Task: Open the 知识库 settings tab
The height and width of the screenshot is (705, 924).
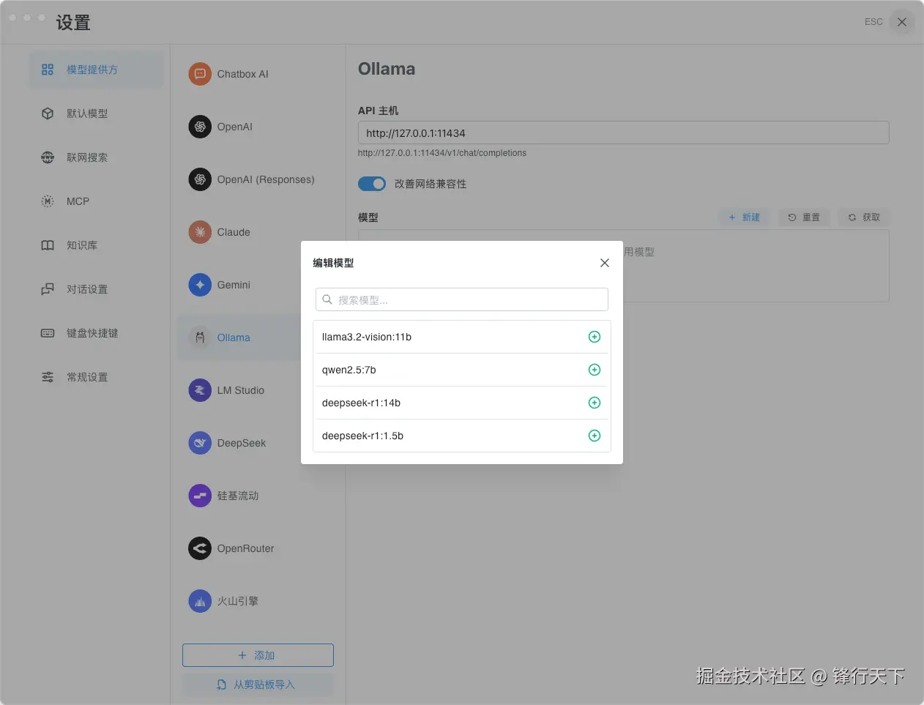Action: 97,245
